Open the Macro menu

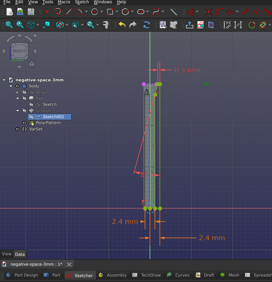(64, 2)
